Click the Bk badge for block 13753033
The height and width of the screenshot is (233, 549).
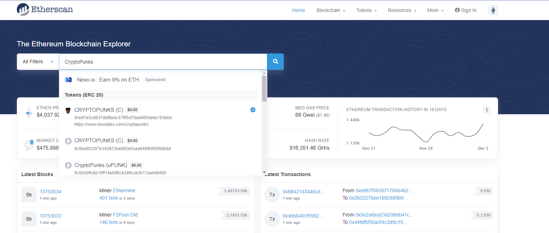(29, 219)
